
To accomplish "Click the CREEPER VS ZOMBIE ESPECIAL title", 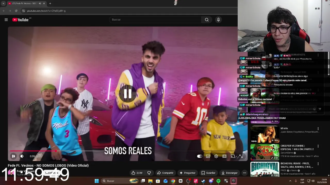I will [297, 147].
